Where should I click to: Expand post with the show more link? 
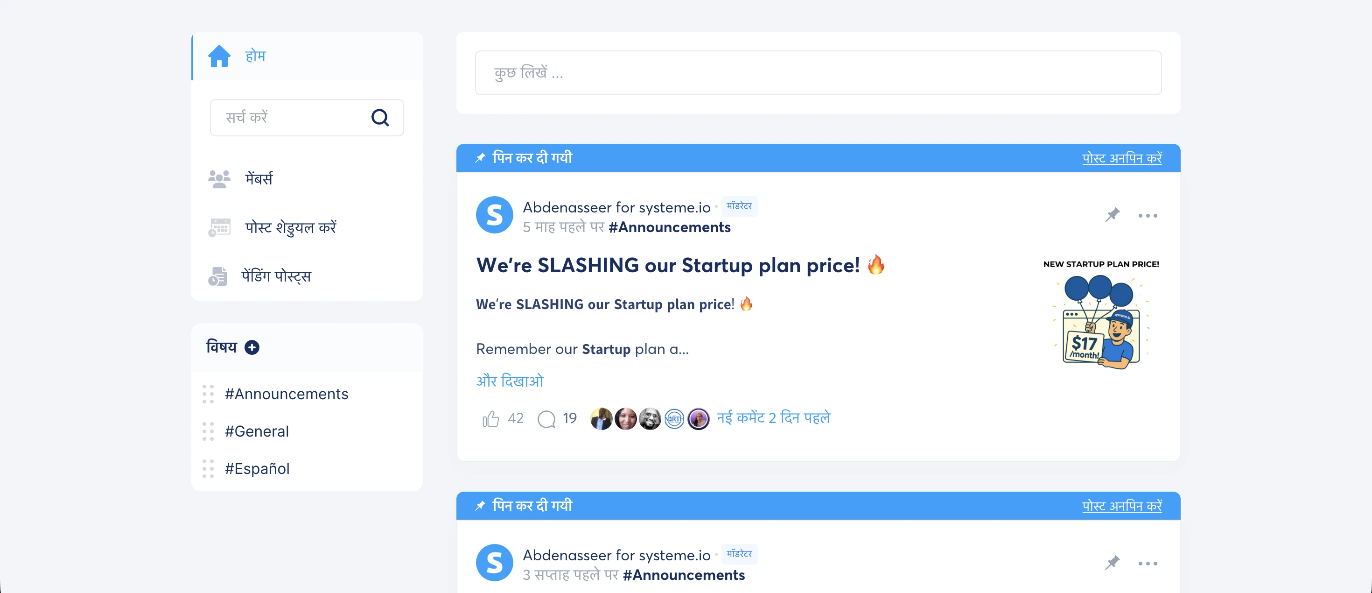point(510,381)
